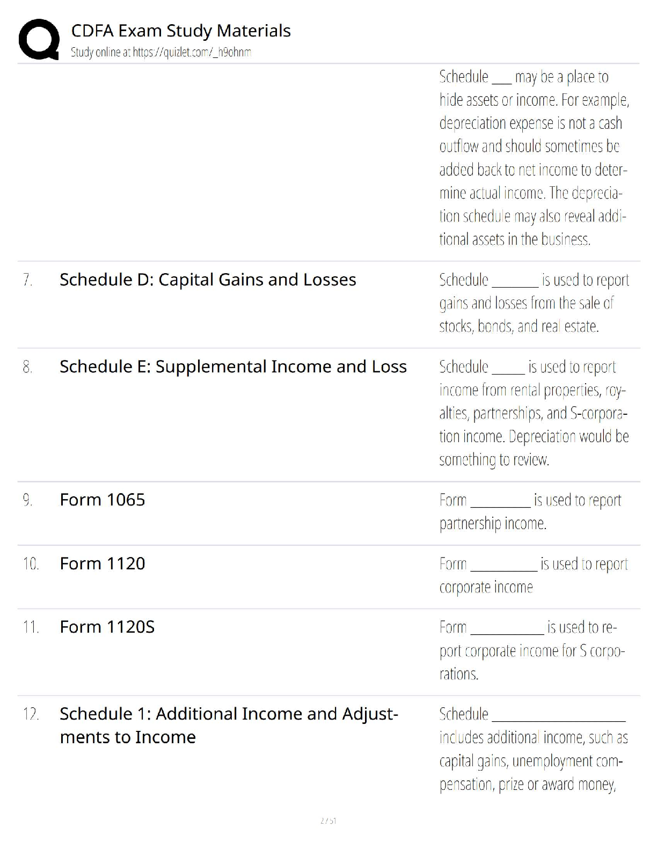Click the number 9 item marker
The height and width of the screenshot is (850, 657).
pos(27,500)
